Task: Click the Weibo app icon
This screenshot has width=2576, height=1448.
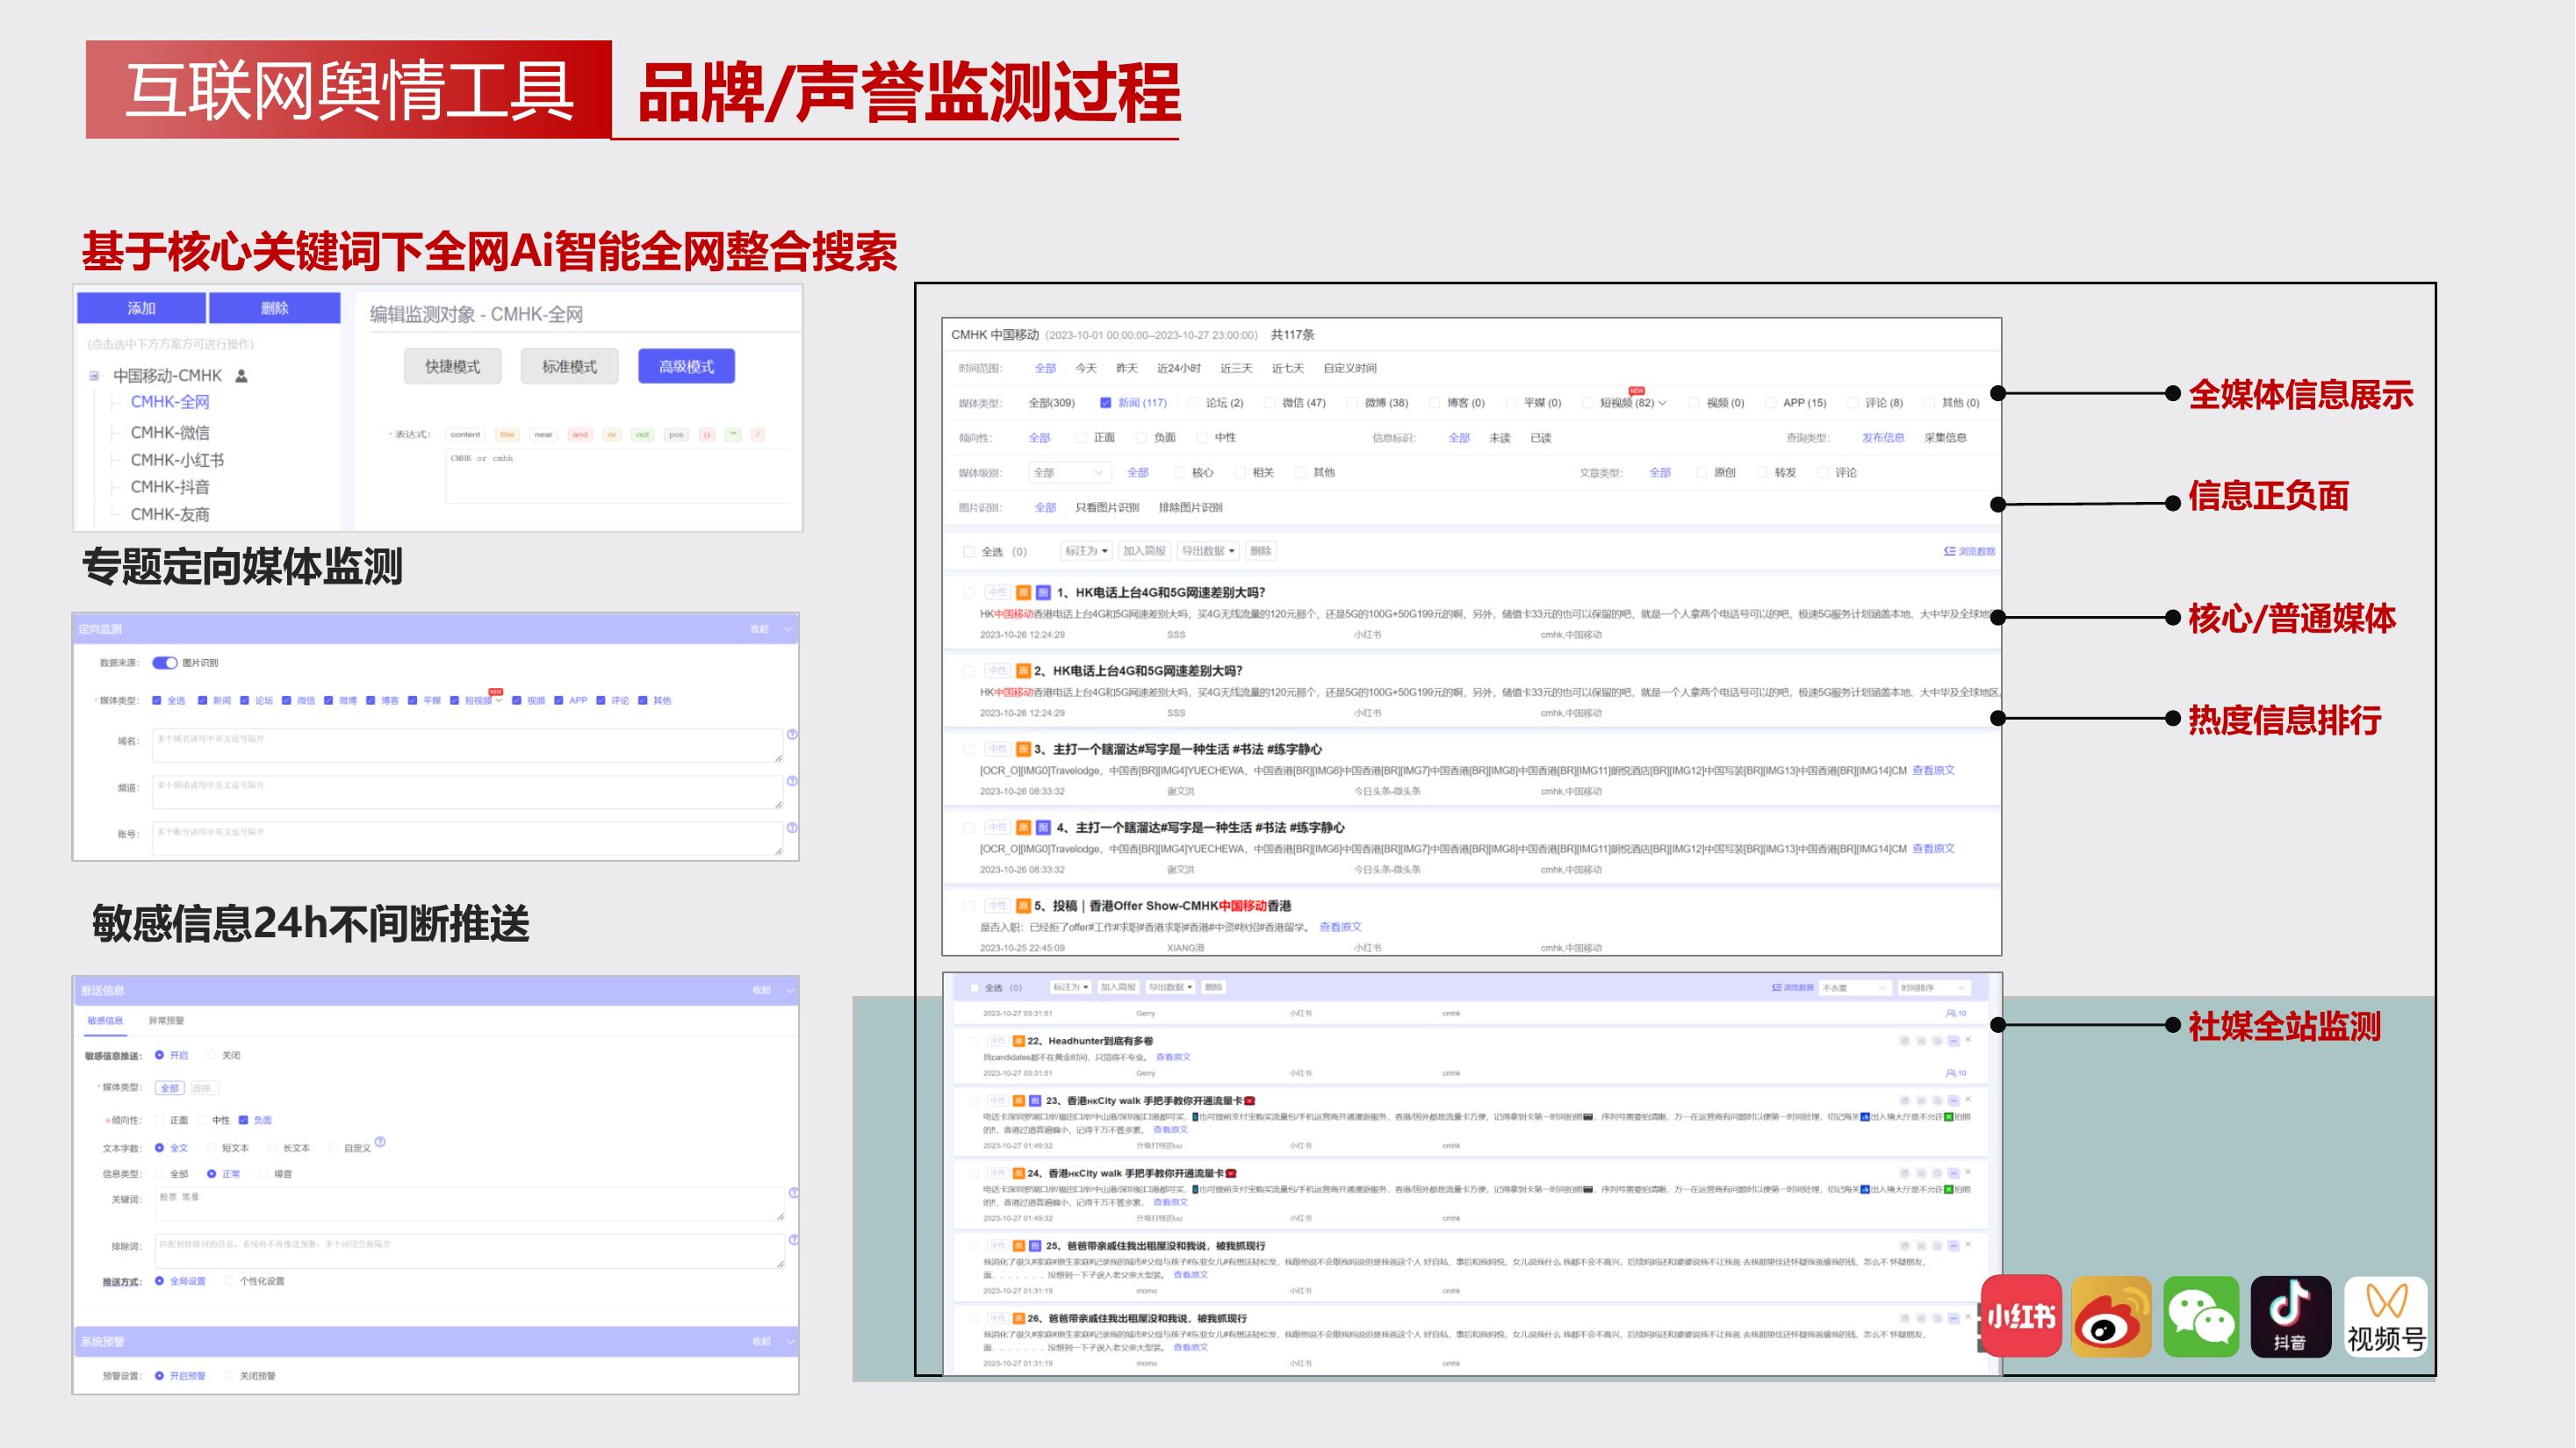Action: [x=2111, y=1315]
